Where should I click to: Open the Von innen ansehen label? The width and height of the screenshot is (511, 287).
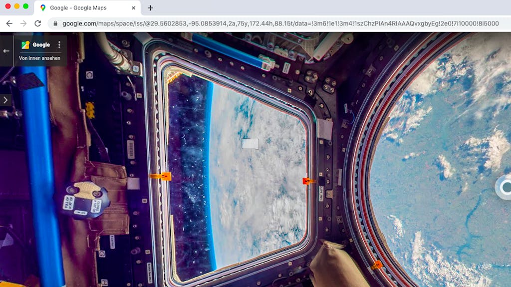39,58
